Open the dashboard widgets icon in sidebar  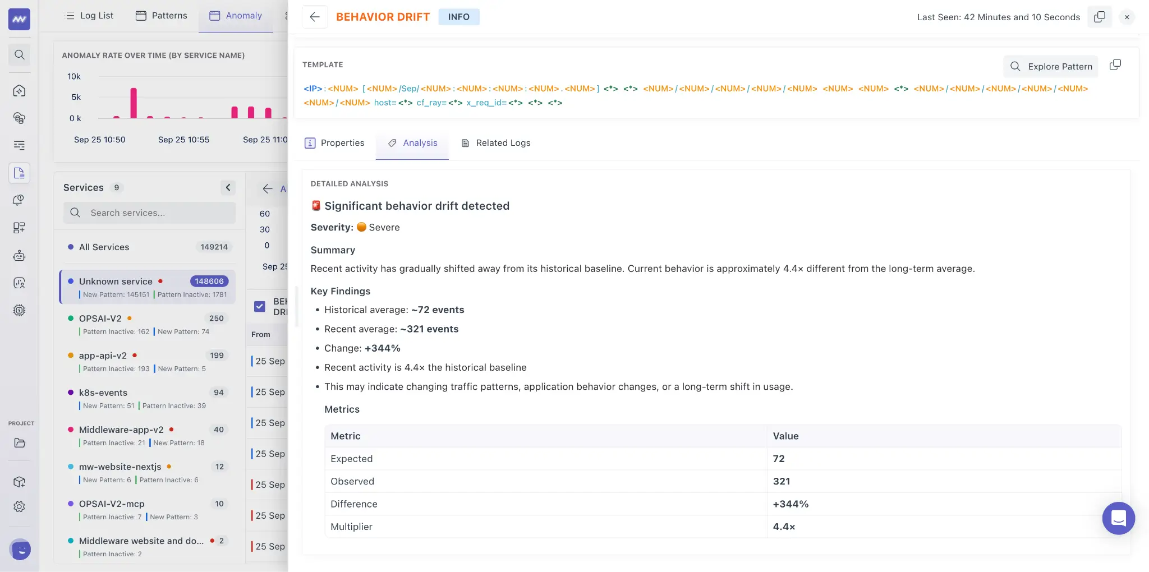pyautogui.click(x=19, y=228)
